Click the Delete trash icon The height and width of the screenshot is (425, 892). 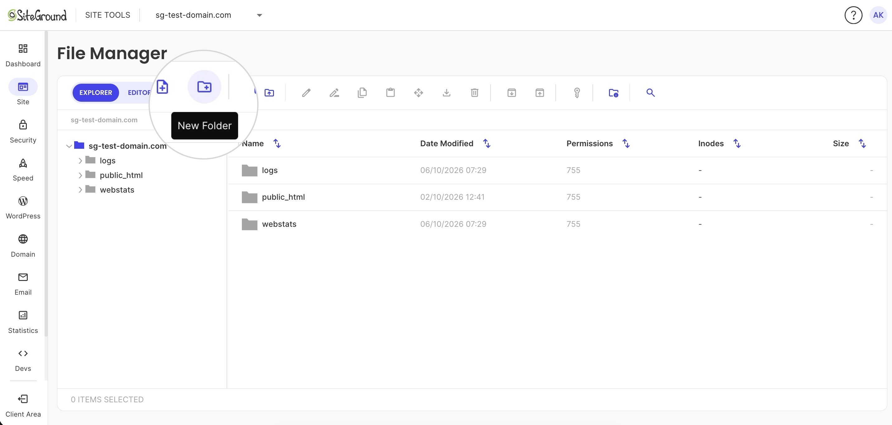click(x=474, y=93)
